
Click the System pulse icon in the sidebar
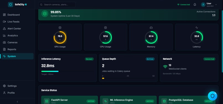point(4,56)
